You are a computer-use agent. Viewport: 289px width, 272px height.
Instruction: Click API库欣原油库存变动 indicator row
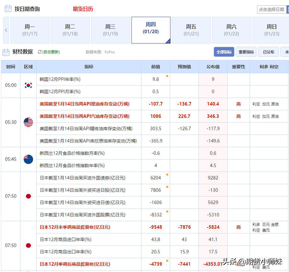click(x=162, y=141)
